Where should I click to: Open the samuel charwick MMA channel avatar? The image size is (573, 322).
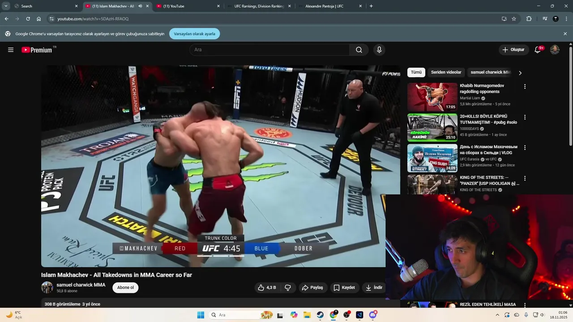click(x=47, y=288)
